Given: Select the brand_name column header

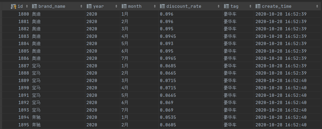Looking at the screenshot, I should pyautogui.click(x=58, y=6).
